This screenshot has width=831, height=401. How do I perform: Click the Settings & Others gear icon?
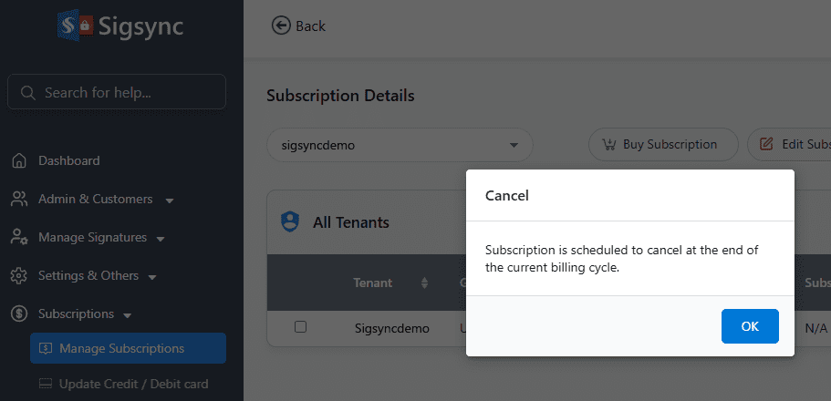tap(18, 276)
